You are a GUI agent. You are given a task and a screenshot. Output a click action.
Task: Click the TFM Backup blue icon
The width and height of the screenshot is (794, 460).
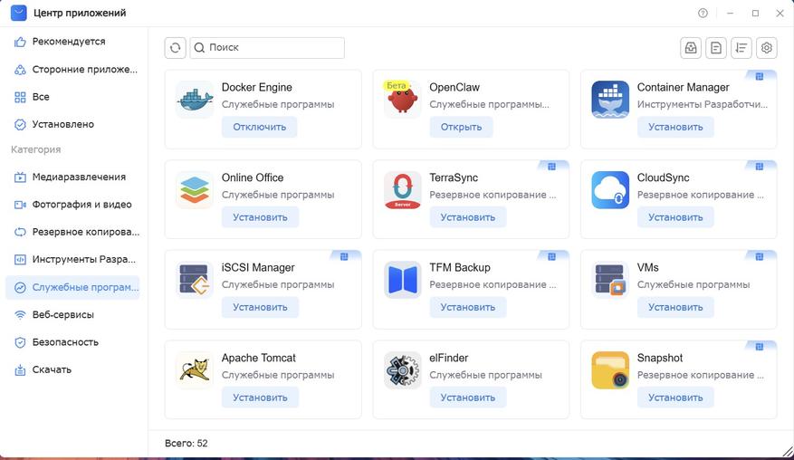pos(403,280)
